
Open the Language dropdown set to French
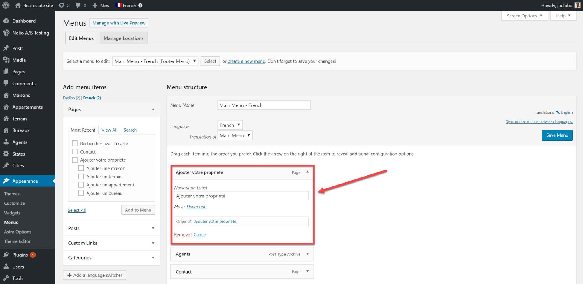230,125
